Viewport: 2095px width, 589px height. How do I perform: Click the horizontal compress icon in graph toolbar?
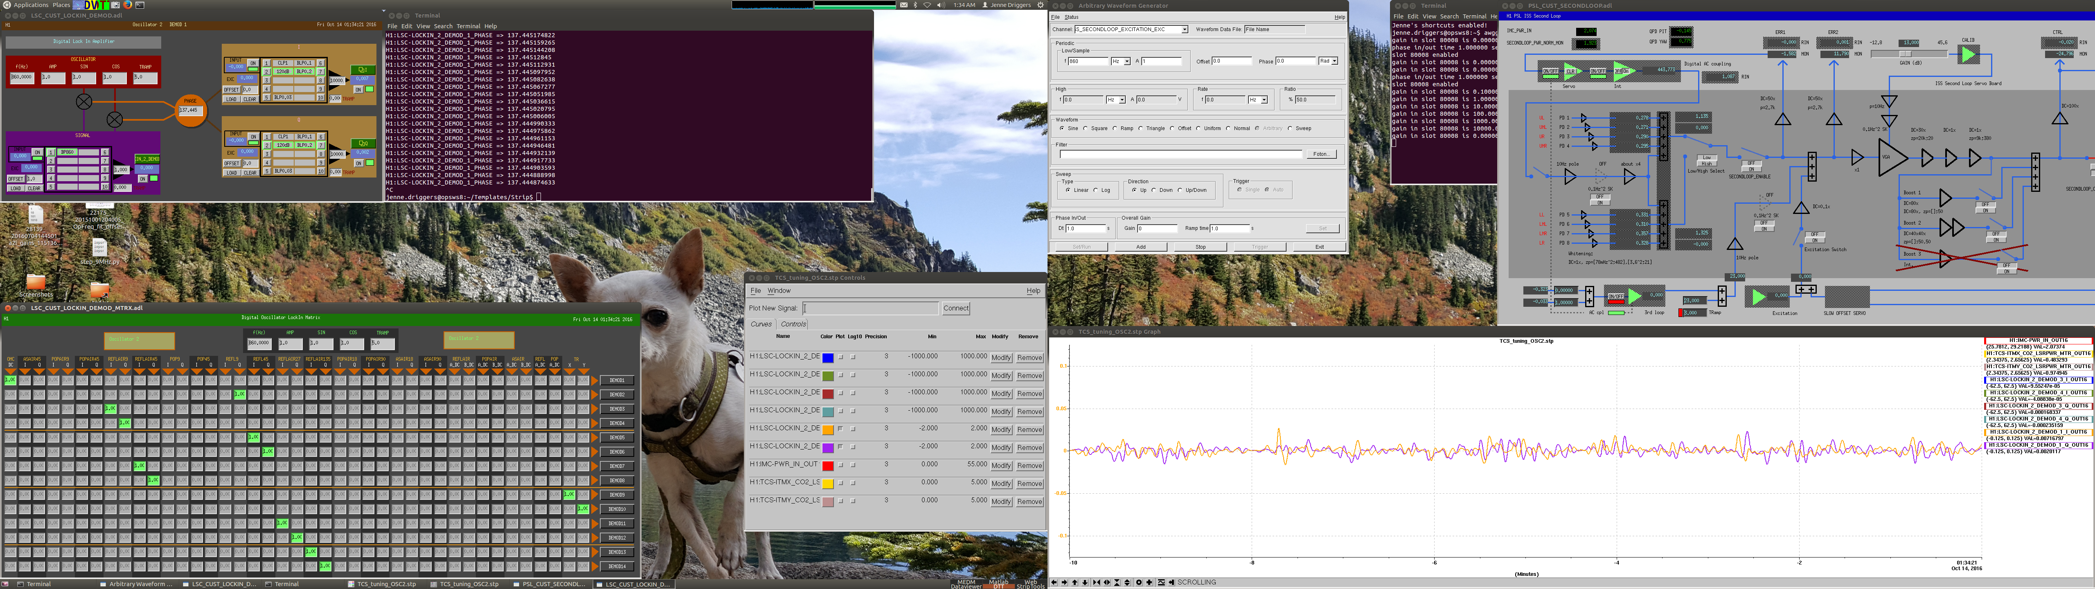click(x=1096, y=582)
